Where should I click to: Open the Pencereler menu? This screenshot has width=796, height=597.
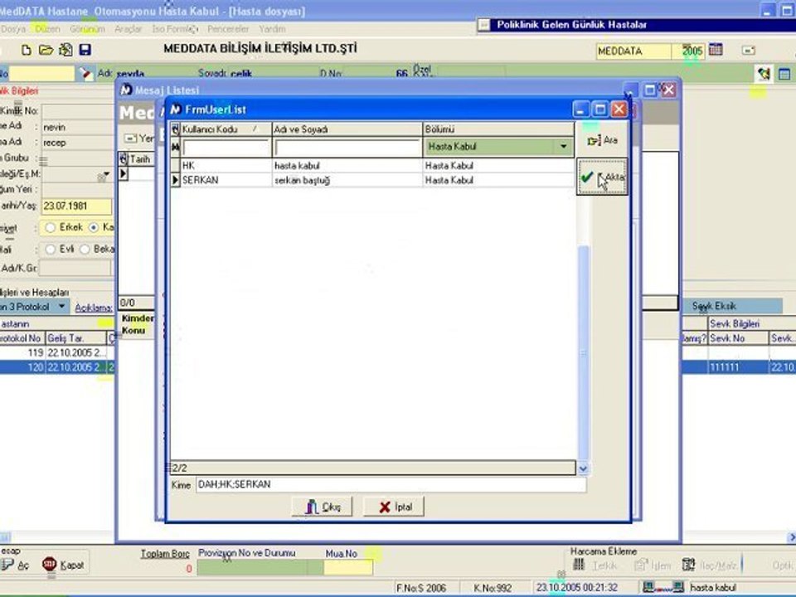[228, 29]
